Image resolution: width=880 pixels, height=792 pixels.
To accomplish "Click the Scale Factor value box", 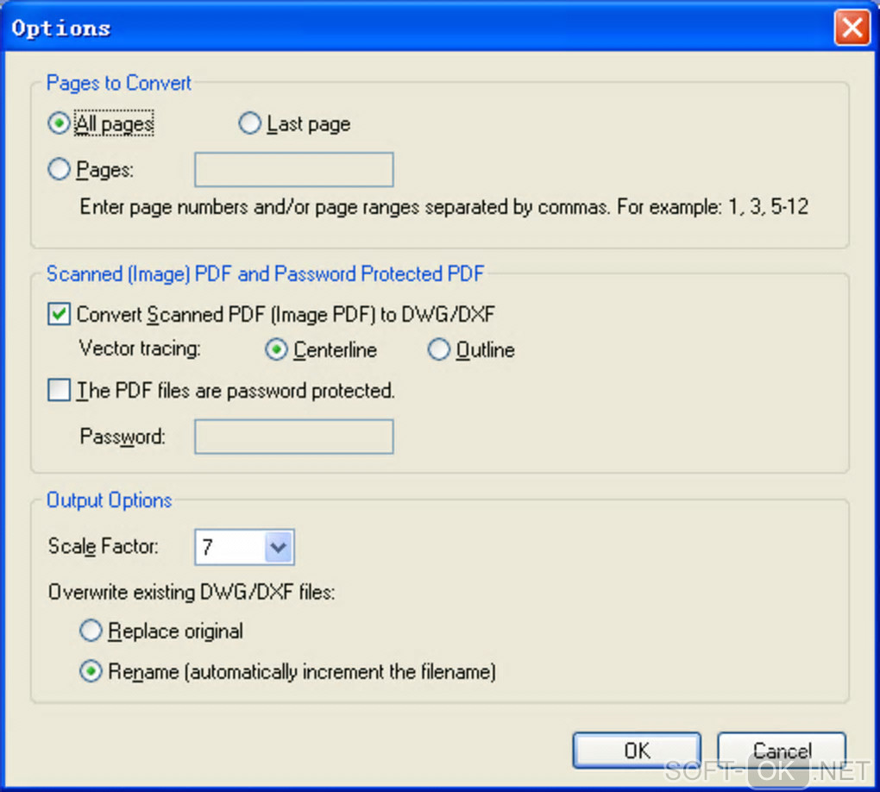I will (x=229, y=547).
